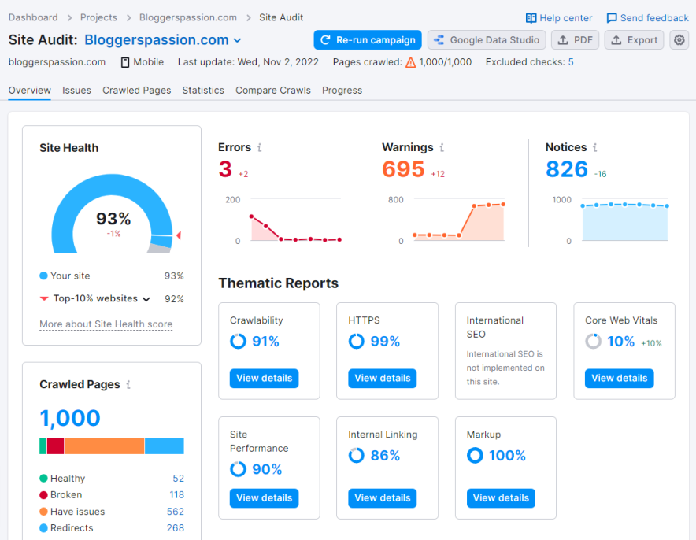Click the blue Redirects bar segment
Screen dimensions: 696x540
165,446
